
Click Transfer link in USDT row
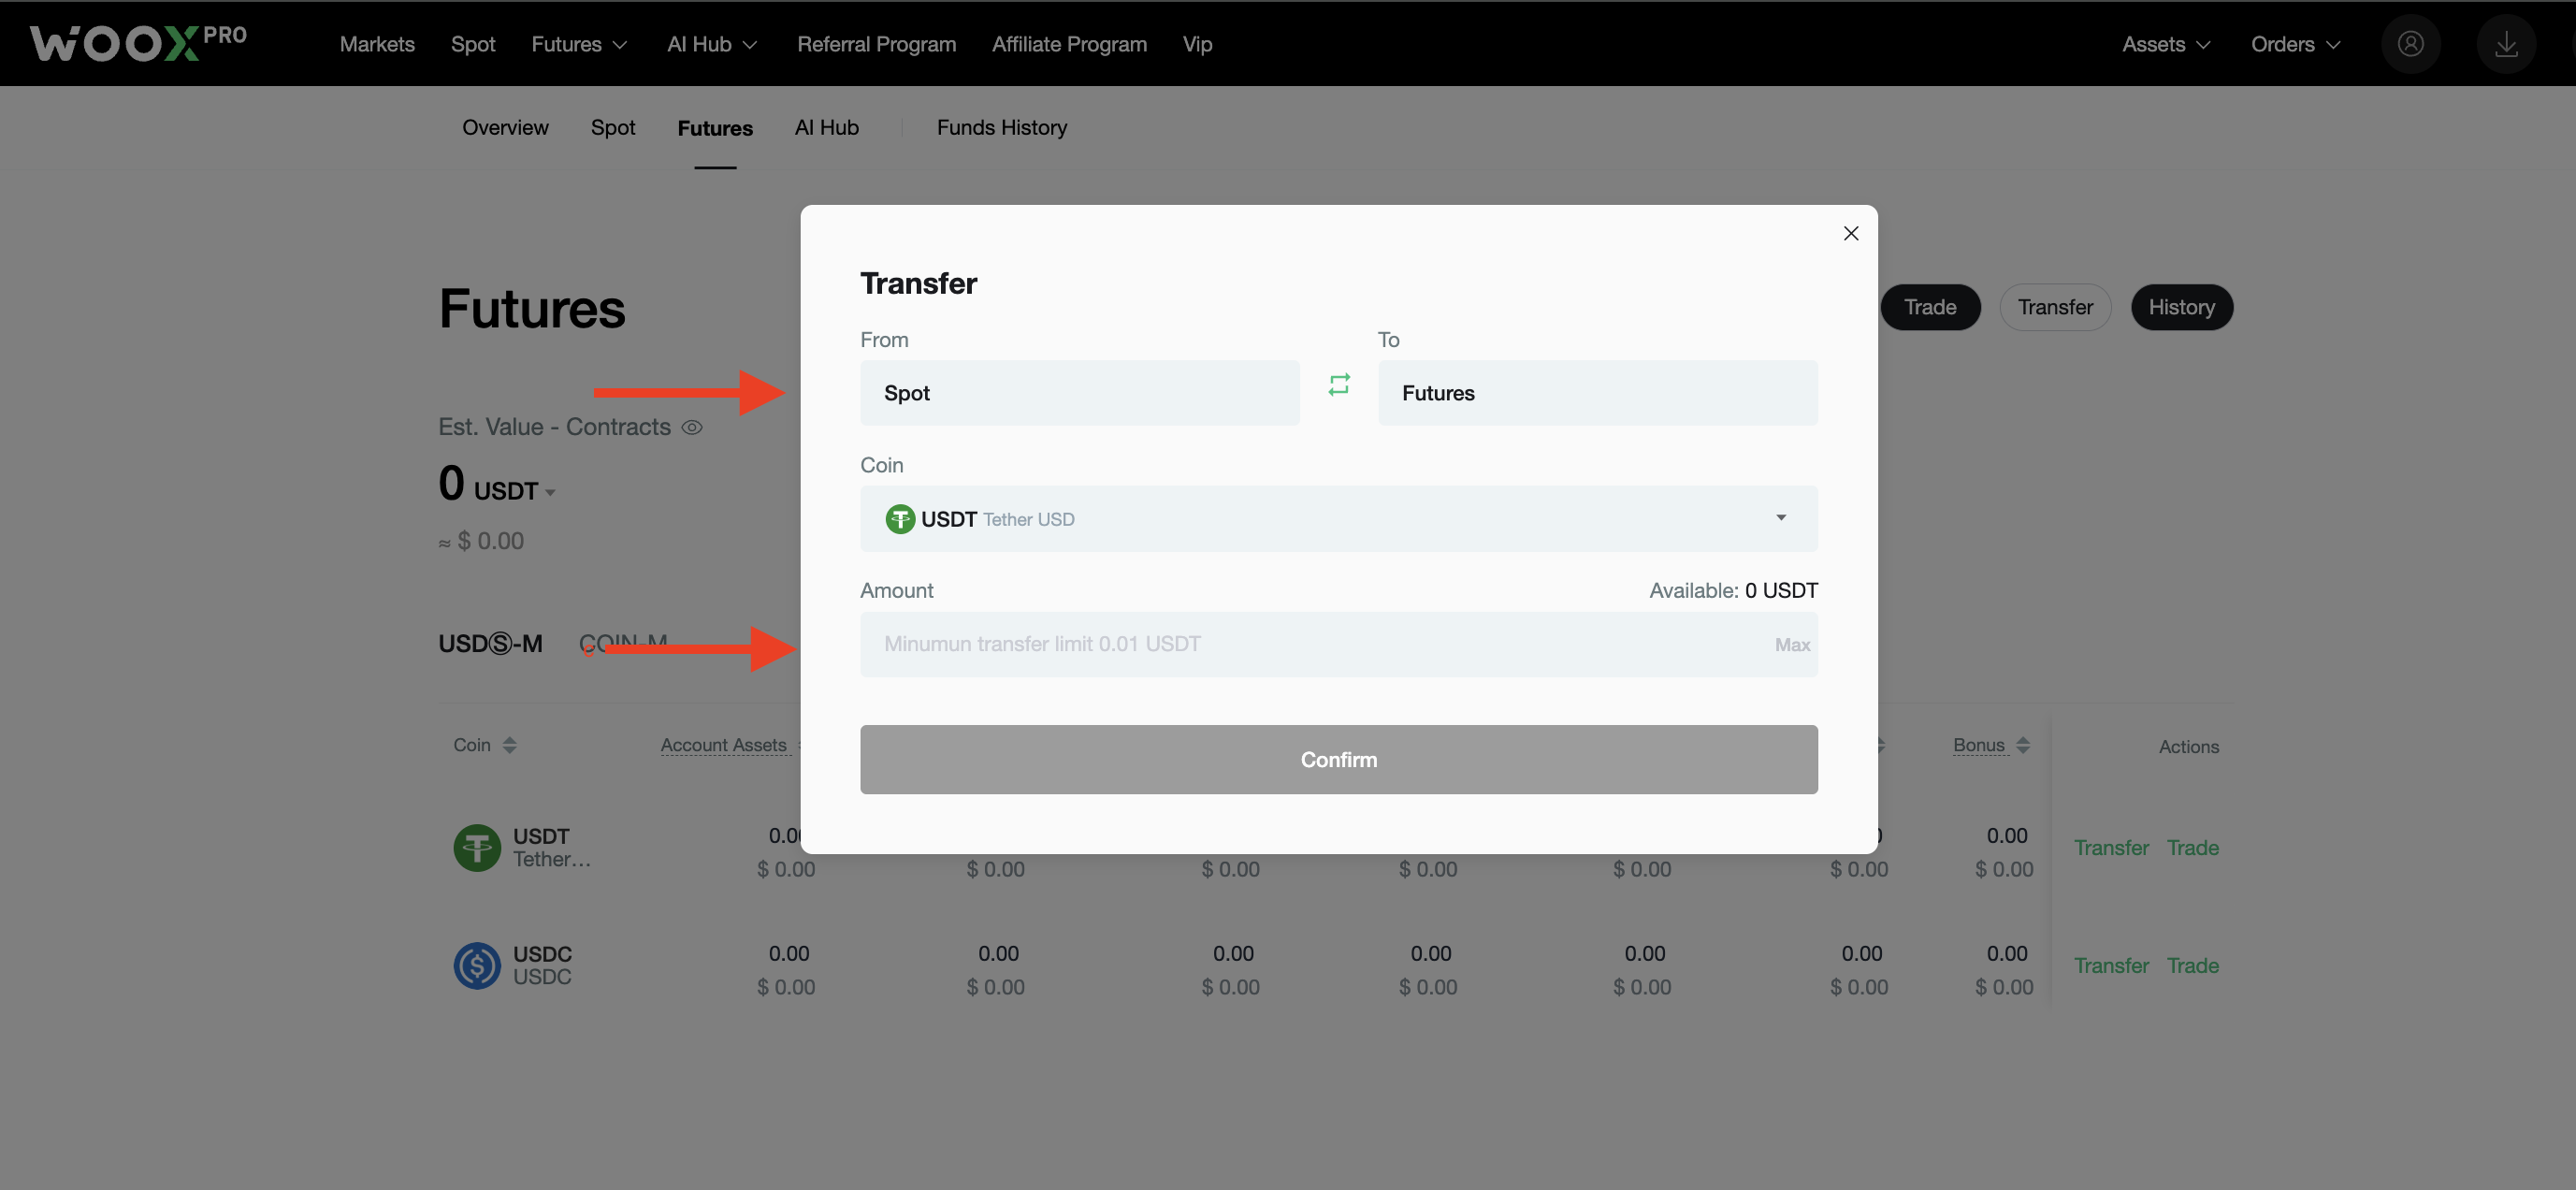pyautogui.click(x=2111, y=848)
